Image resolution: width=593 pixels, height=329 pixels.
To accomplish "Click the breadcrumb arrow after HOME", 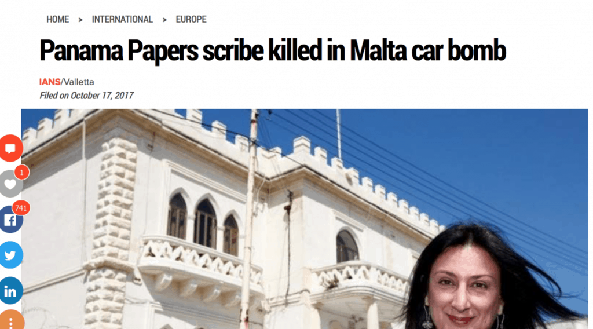I will coord(80,20).
